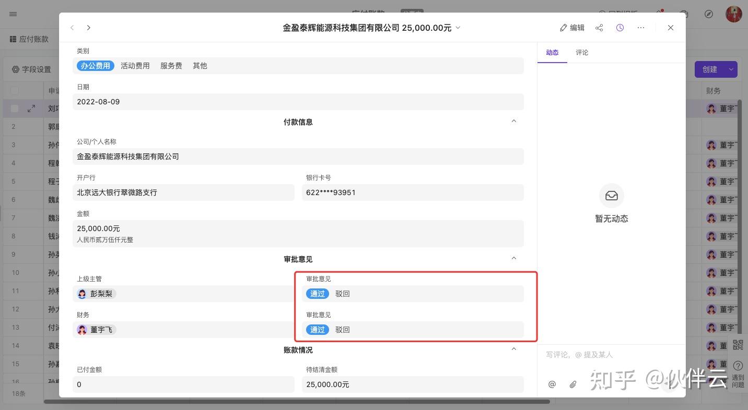Expand the record title dropdown chevron
The height and width of the screenshot is (410, 748).
pos(458,28)
